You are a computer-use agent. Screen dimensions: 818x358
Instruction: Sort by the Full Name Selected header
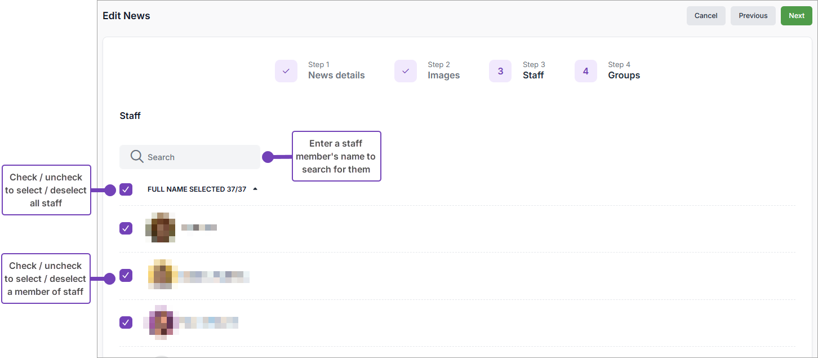point(197,189)
